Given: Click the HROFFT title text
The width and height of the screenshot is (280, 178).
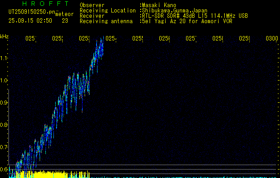Looking at the screenshot, I should pyautogui.click(x=46, y=4).
